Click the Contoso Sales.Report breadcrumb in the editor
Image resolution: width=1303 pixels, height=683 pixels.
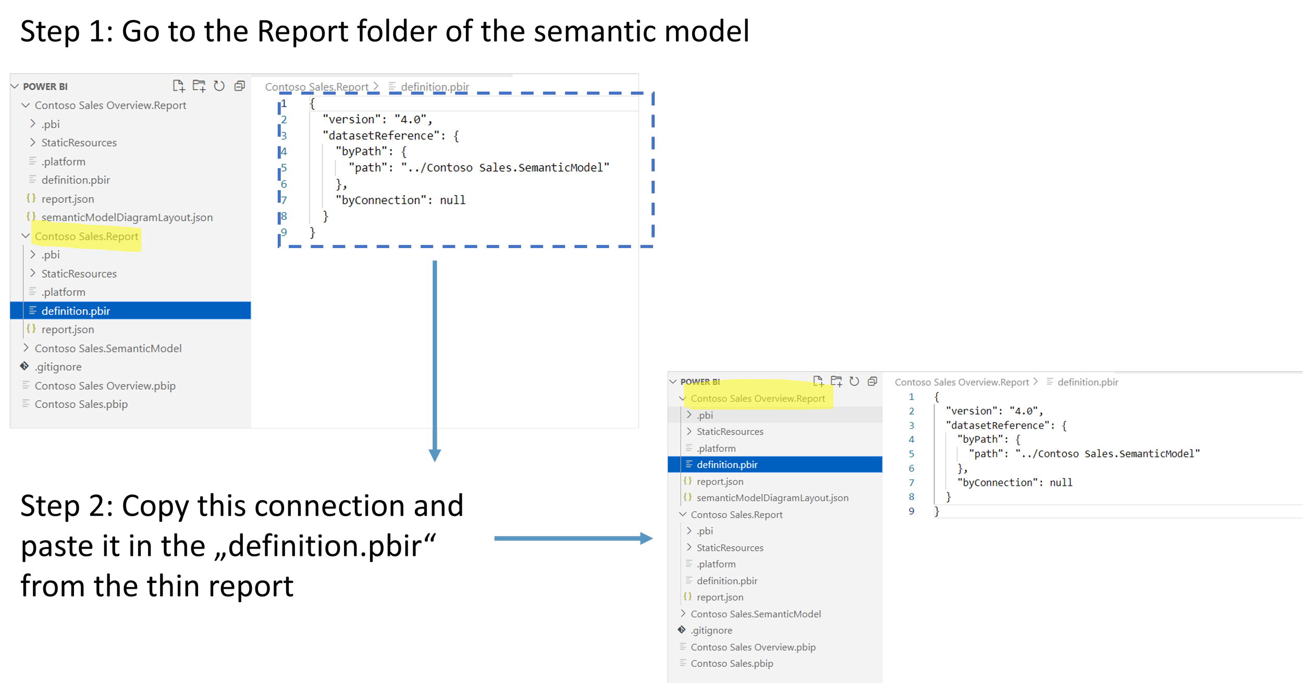pos(317,86)
